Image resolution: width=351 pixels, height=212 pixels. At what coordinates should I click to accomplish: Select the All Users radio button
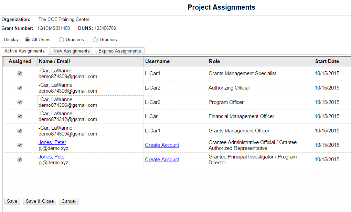point(28,40)
